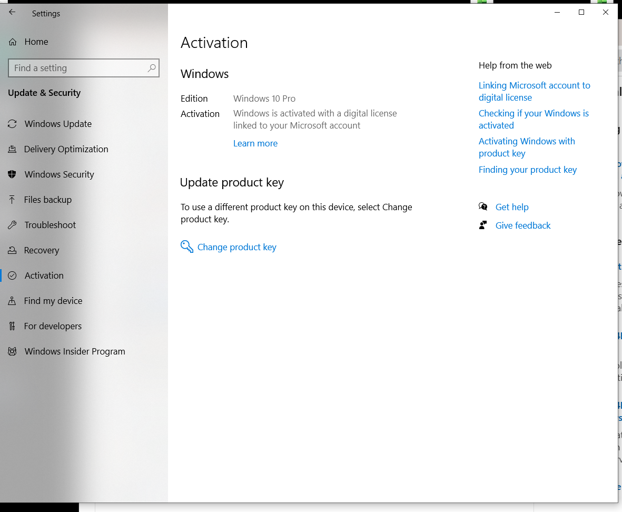
Task: Click the Find a setting search box
Action: (x=84, y=68)
